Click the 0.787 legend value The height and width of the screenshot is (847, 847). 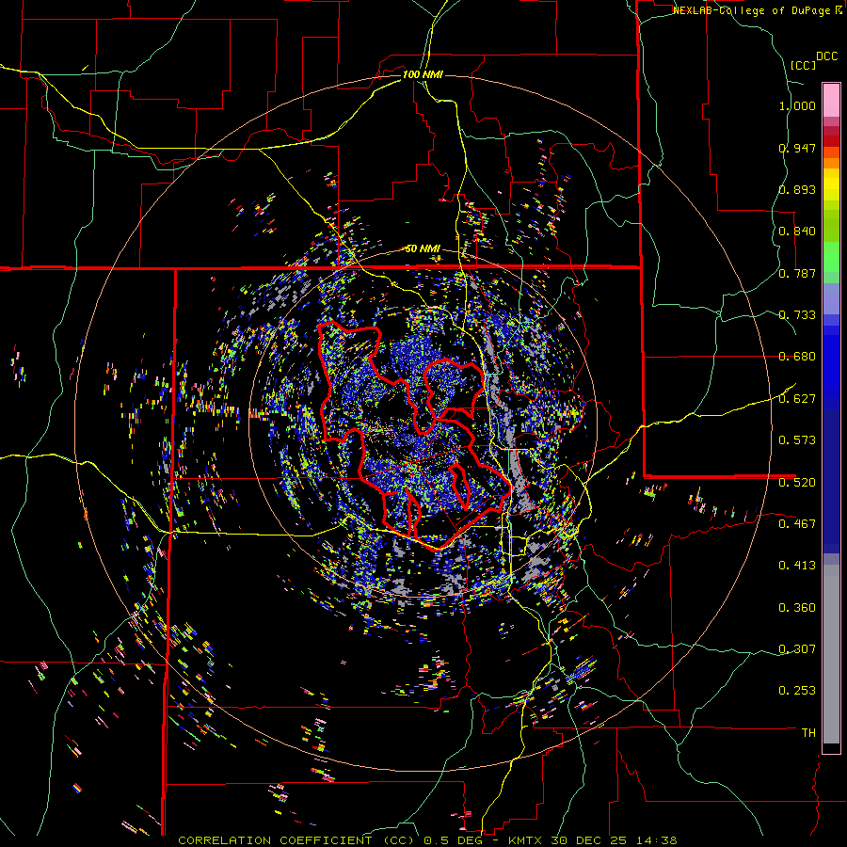point(797,273)
